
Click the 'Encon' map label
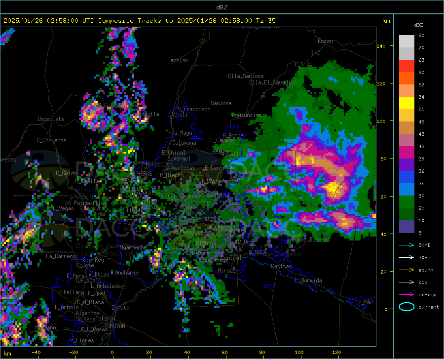coord(325,41)
